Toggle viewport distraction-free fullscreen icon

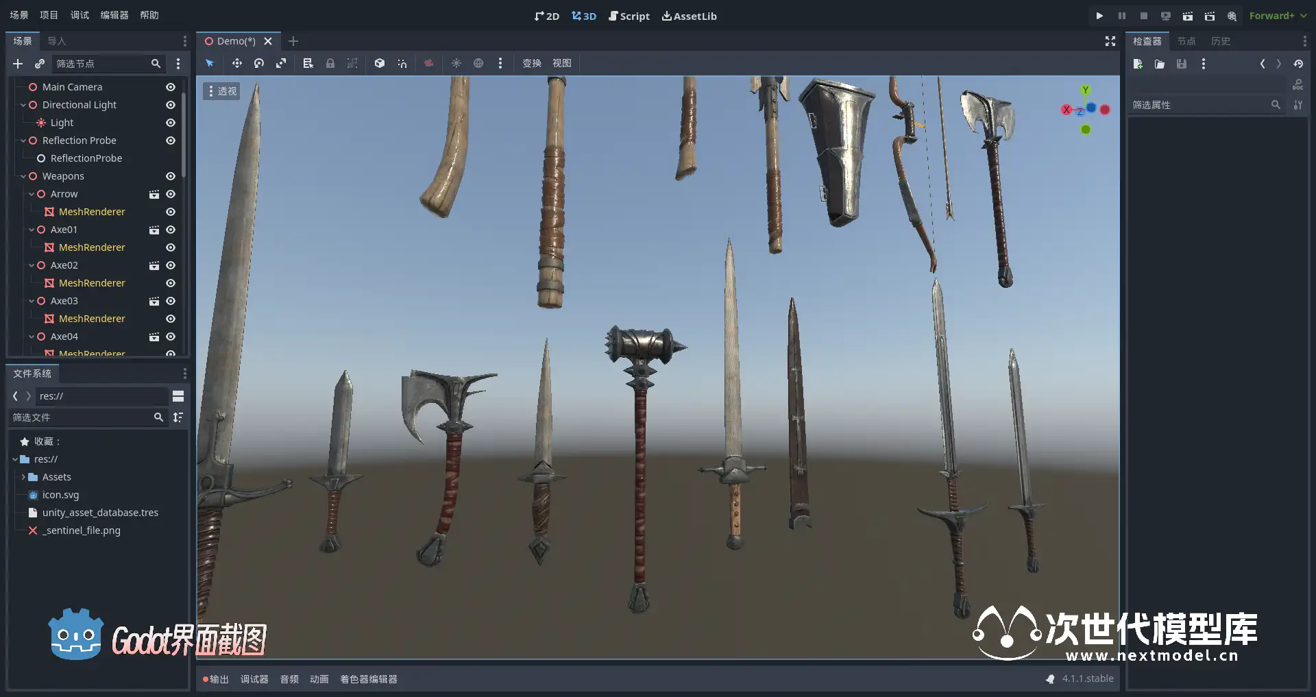[1110, 41]
